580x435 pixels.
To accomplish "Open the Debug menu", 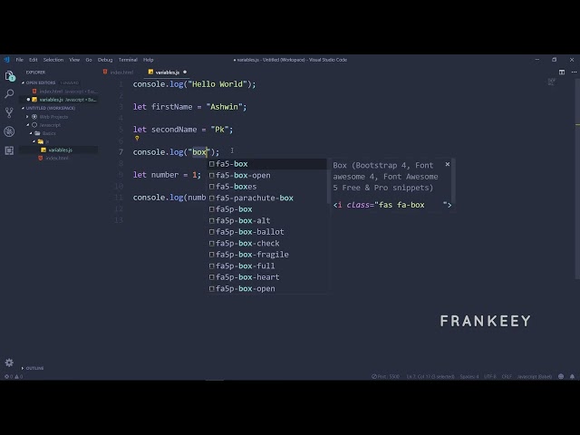I will coord(105,60).
